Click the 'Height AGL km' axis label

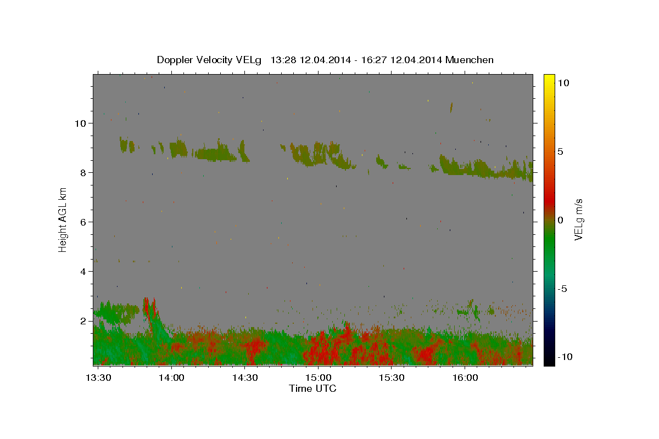[63, 219]
